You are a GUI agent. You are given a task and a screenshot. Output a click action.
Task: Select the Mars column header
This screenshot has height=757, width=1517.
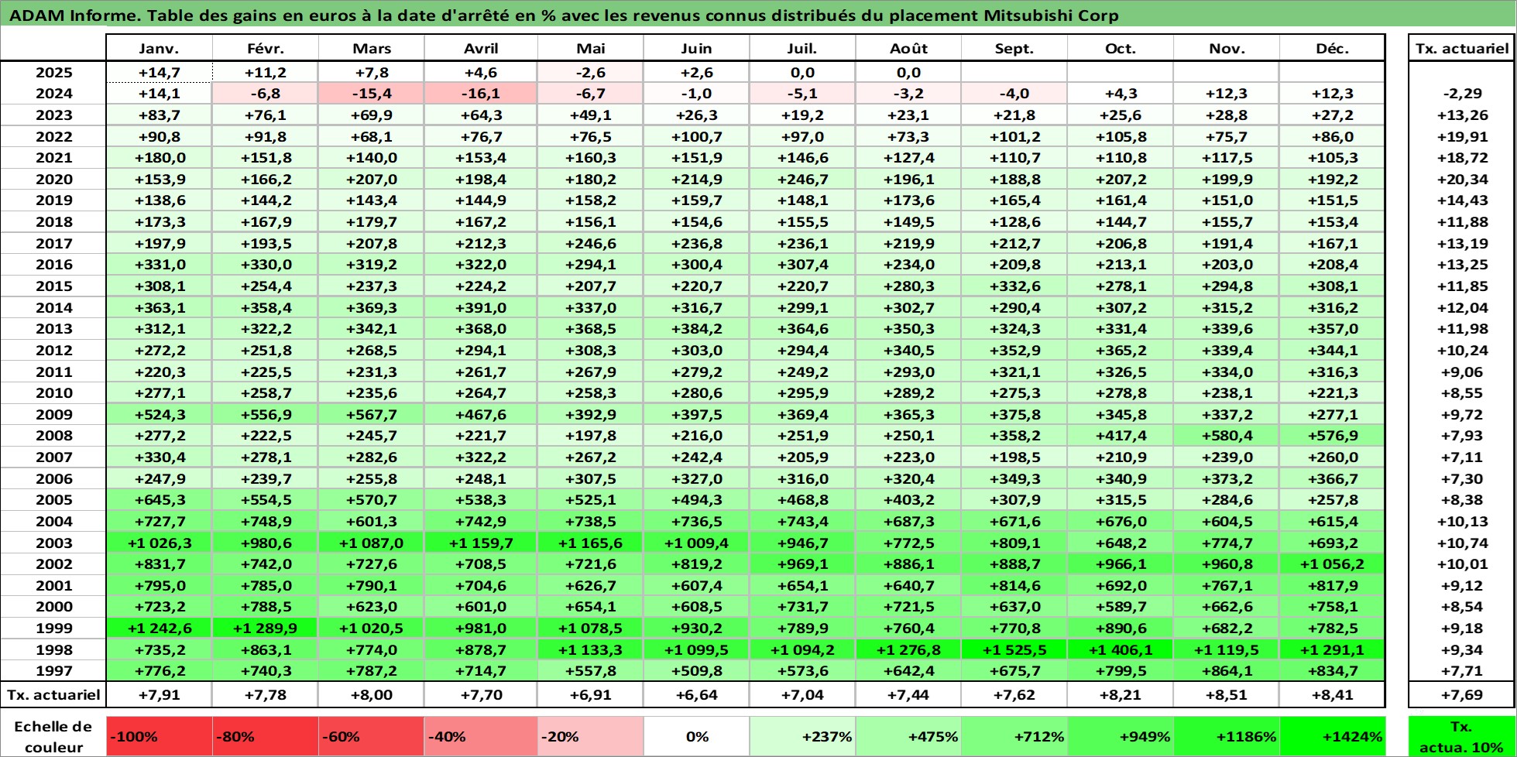click(372, 48)
